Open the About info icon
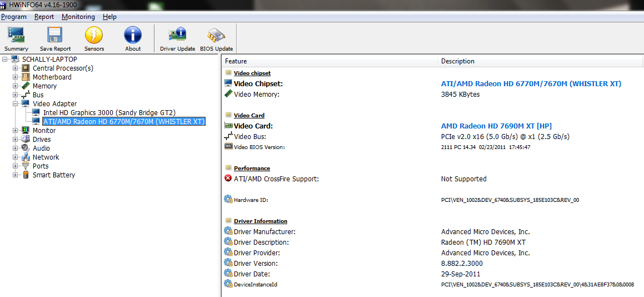Image resolution: width=644 pixels, height=297 pixels. click(x=133, y=36)
